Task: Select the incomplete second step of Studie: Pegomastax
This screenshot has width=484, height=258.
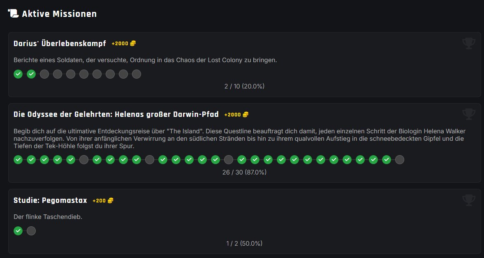Action: 31,231
